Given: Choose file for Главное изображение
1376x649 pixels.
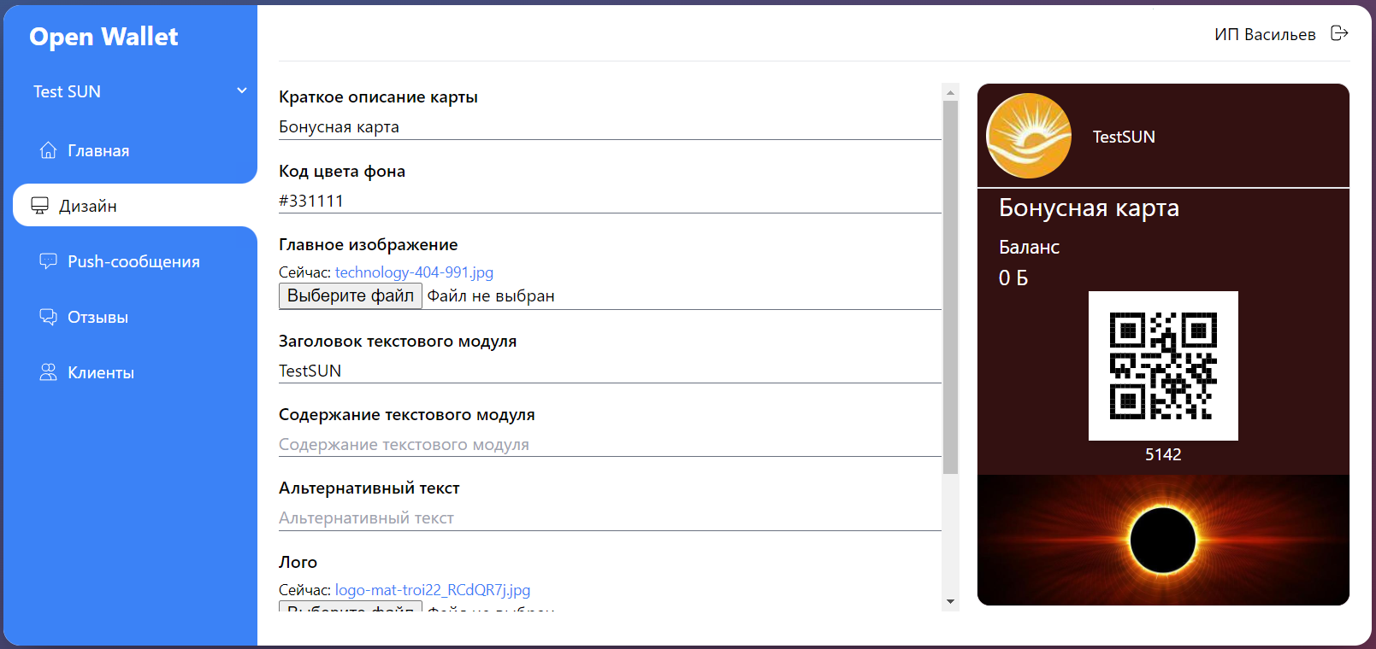Looking at the screenshot, I should pos(351,295).
